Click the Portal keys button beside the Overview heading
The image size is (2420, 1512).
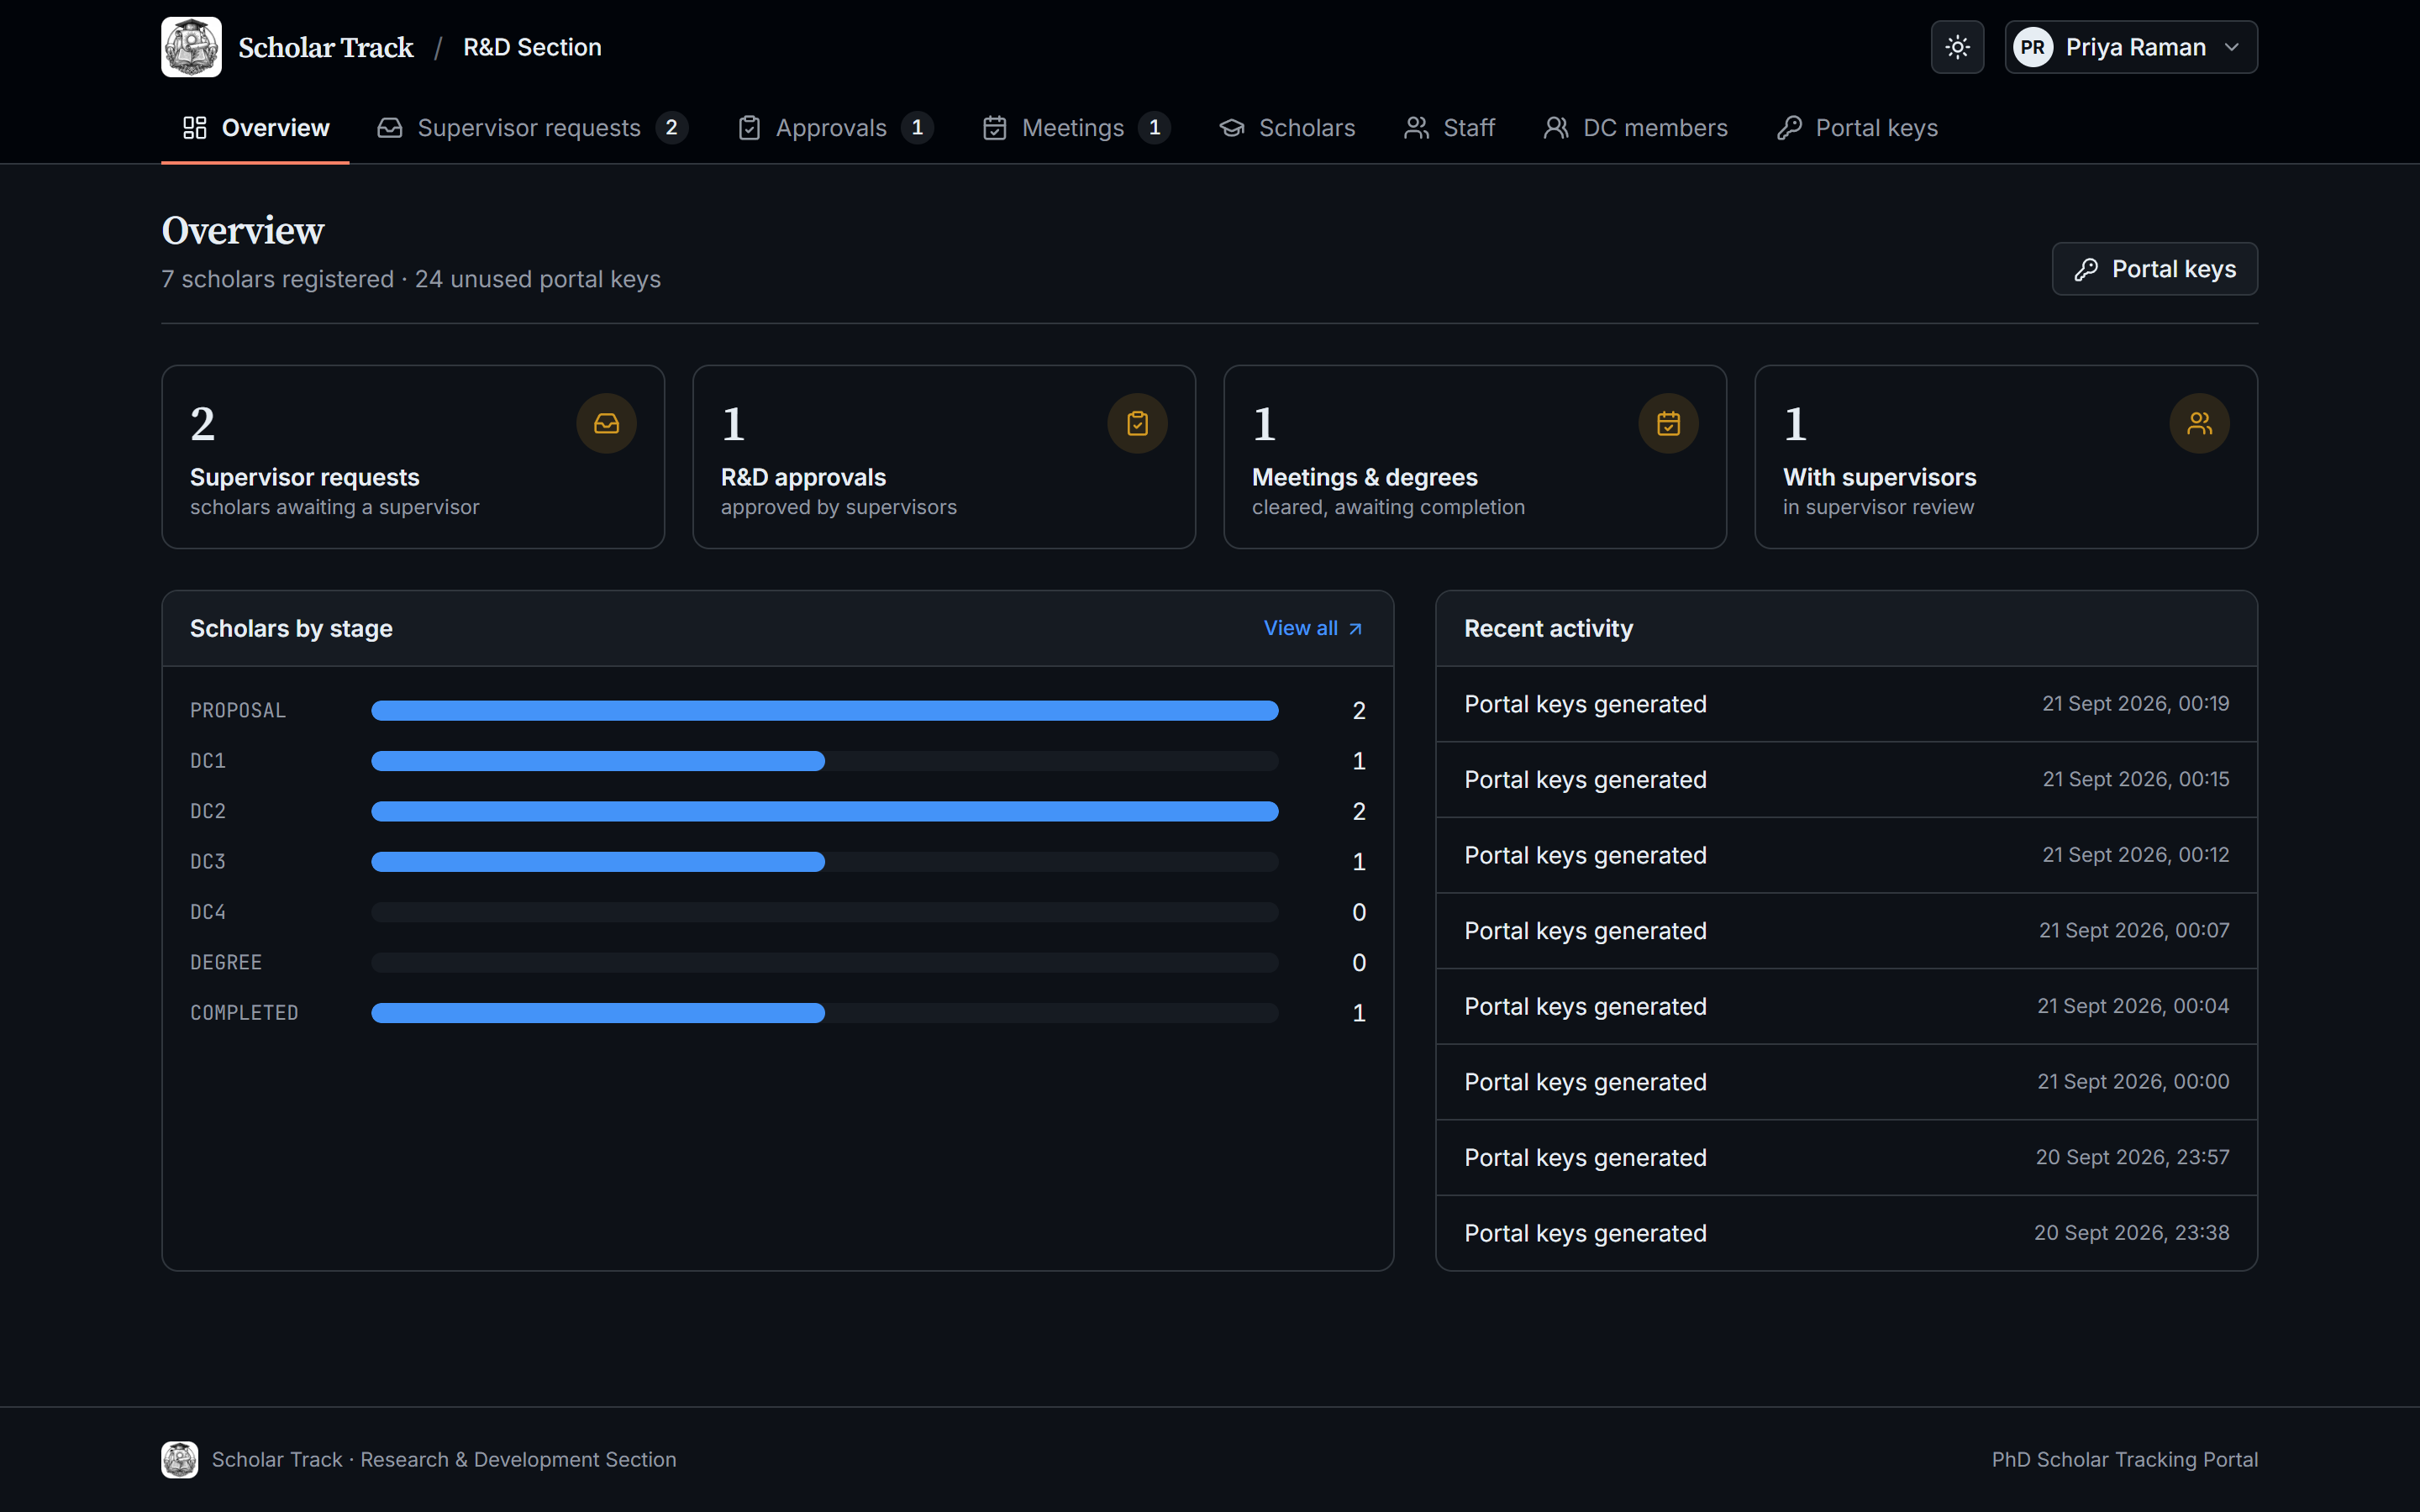tap(2154, 269)
